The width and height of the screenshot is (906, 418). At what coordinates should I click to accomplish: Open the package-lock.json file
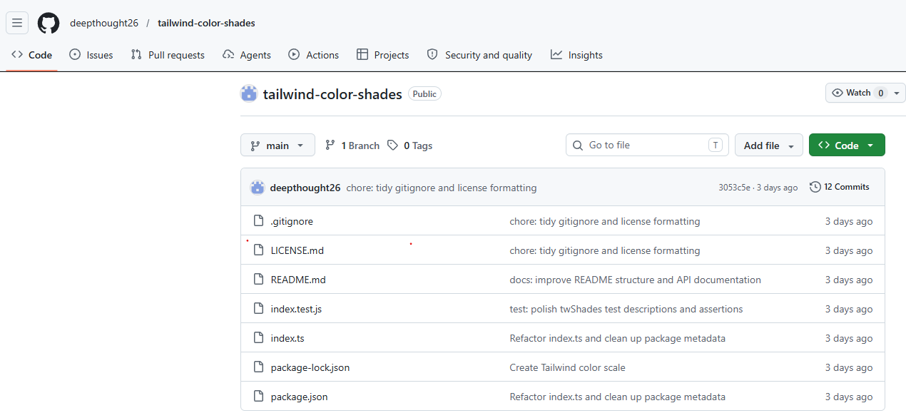[310, 367]
